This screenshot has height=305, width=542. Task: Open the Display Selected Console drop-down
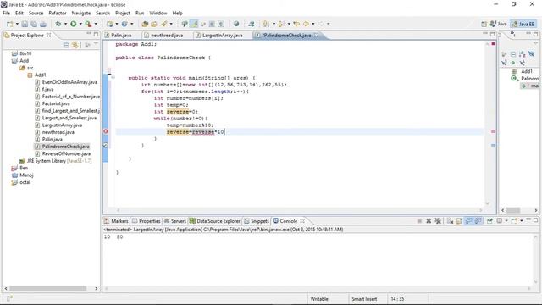pyautogui.click(x=506, y=221)
